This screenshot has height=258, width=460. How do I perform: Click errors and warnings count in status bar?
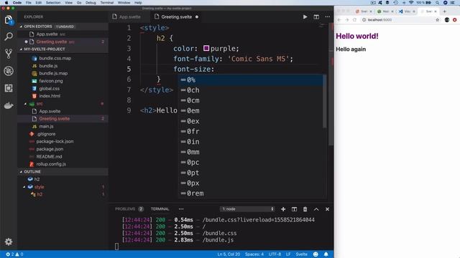[14, 254]
